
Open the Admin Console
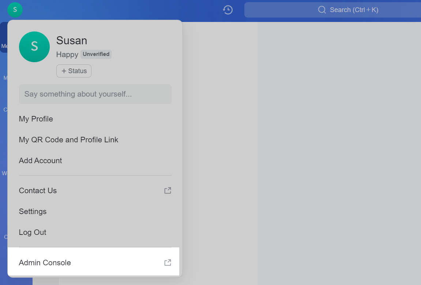coord(45,263)
